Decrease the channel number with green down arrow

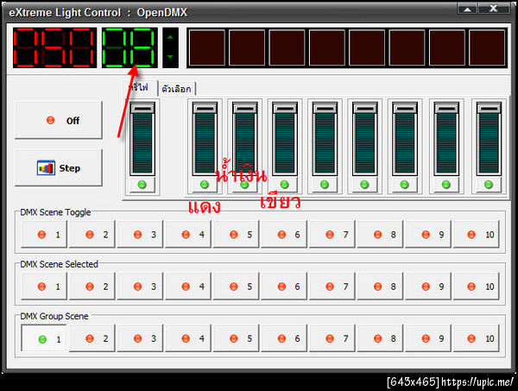170,57
